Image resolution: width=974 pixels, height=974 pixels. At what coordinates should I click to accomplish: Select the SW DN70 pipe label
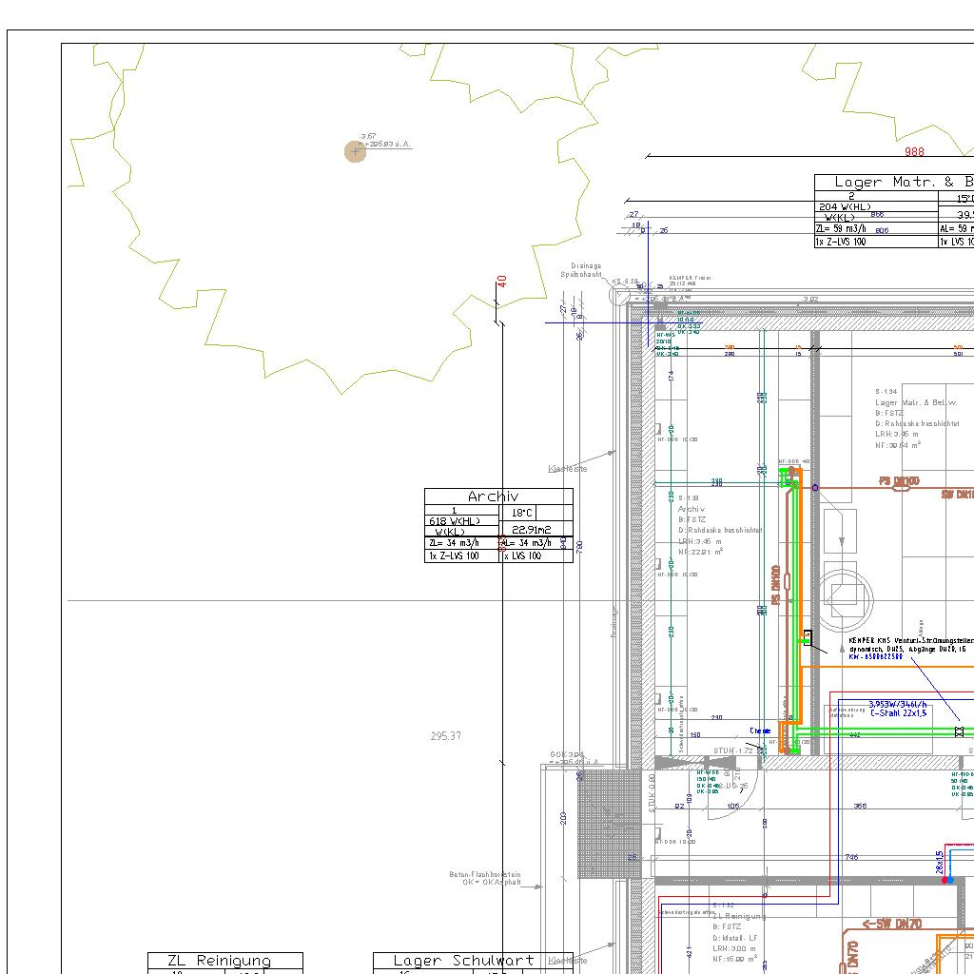pos(892,924)
